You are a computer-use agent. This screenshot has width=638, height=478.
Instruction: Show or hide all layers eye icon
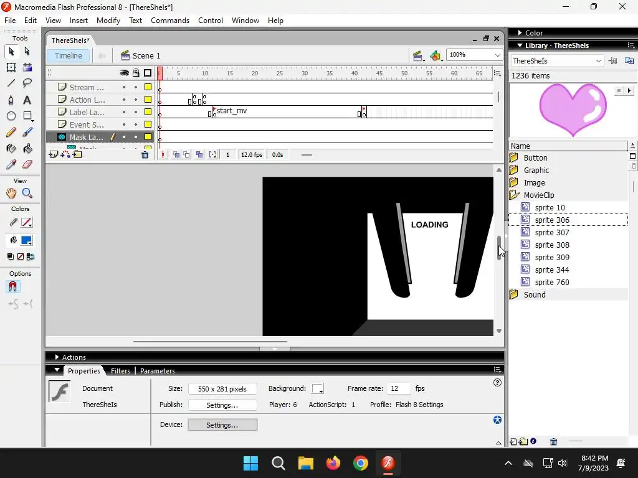[124, 73]
